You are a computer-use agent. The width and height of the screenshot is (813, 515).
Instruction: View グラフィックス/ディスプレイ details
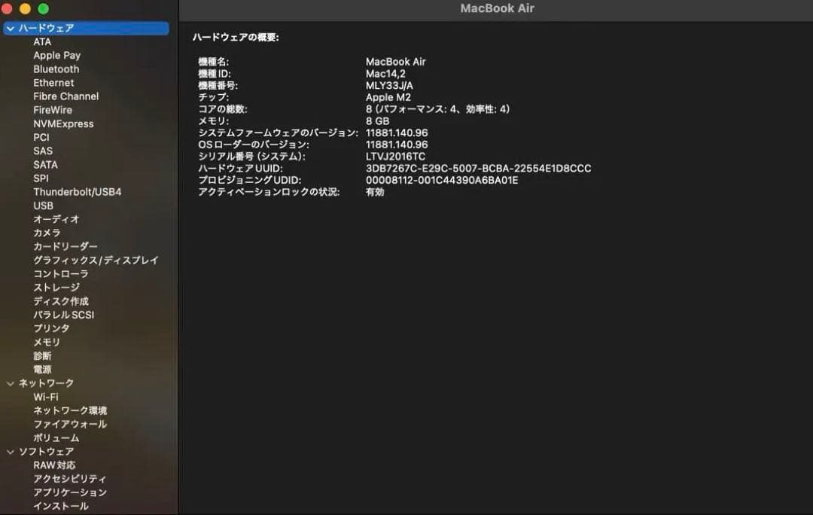(x=95, y=260)
